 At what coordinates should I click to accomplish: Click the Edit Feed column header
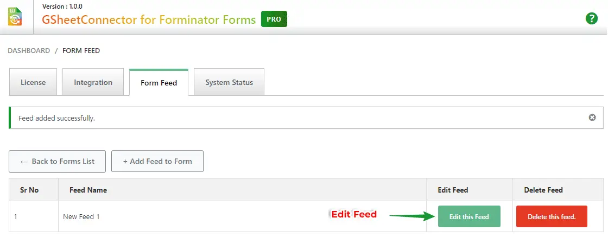pyautogui.click(x=453, y=190)
